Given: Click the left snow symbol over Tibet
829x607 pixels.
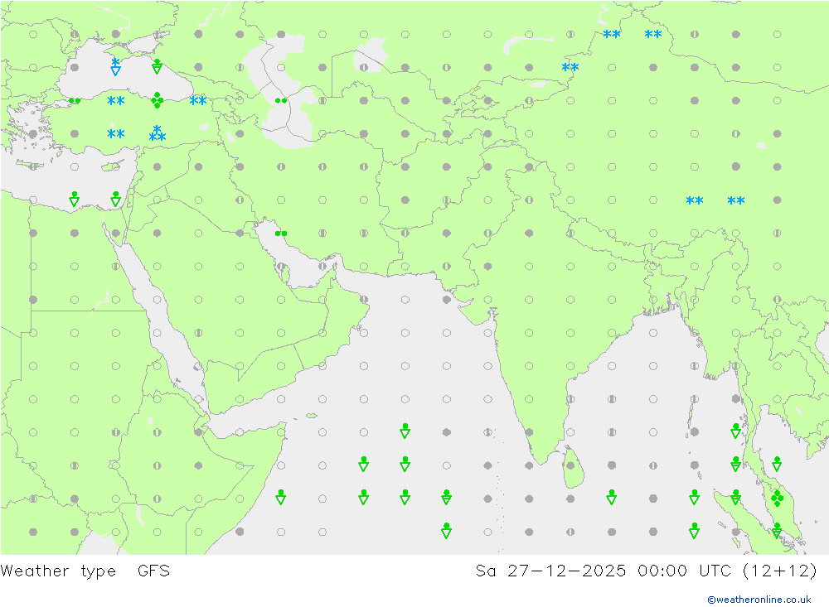Looking at the screenshot, I should click(x=695, y=200).
